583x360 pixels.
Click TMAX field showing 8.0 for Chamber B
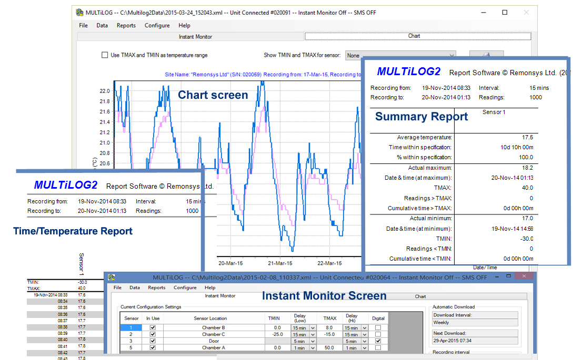(x=329, y=327)
